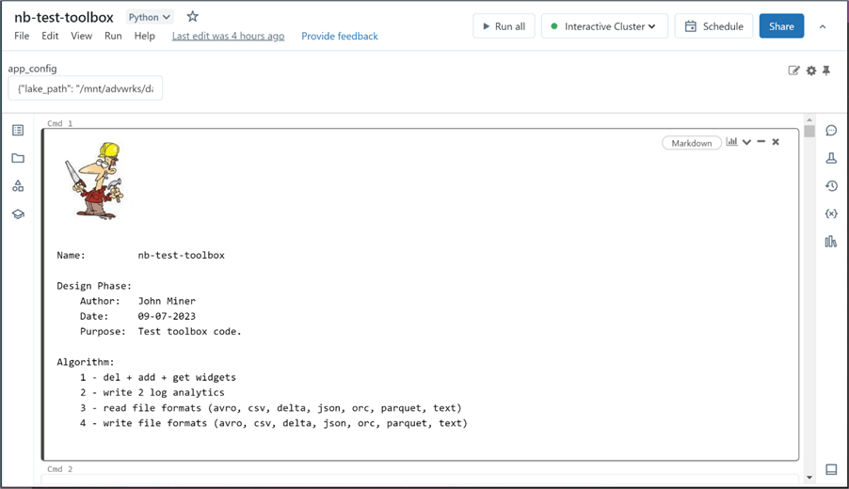Click the Markdown cell language badge
The height and width of the screenshot is (489, 849).
[692, 143]
